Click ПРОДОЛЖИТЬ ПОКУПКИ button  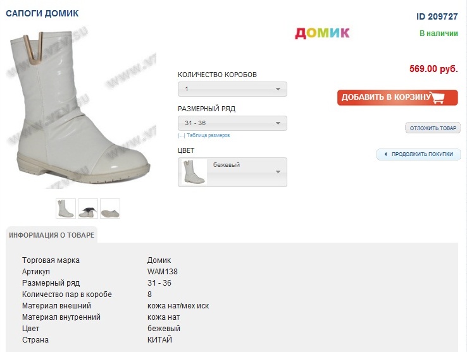(418, 154)
